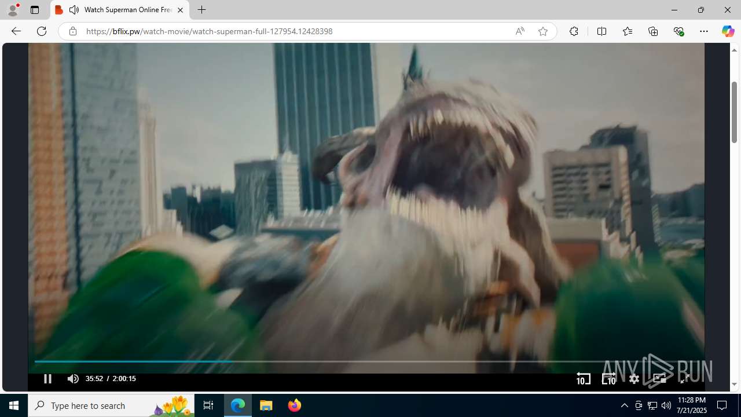Click the page vertical scrollbar thumb

734,112
